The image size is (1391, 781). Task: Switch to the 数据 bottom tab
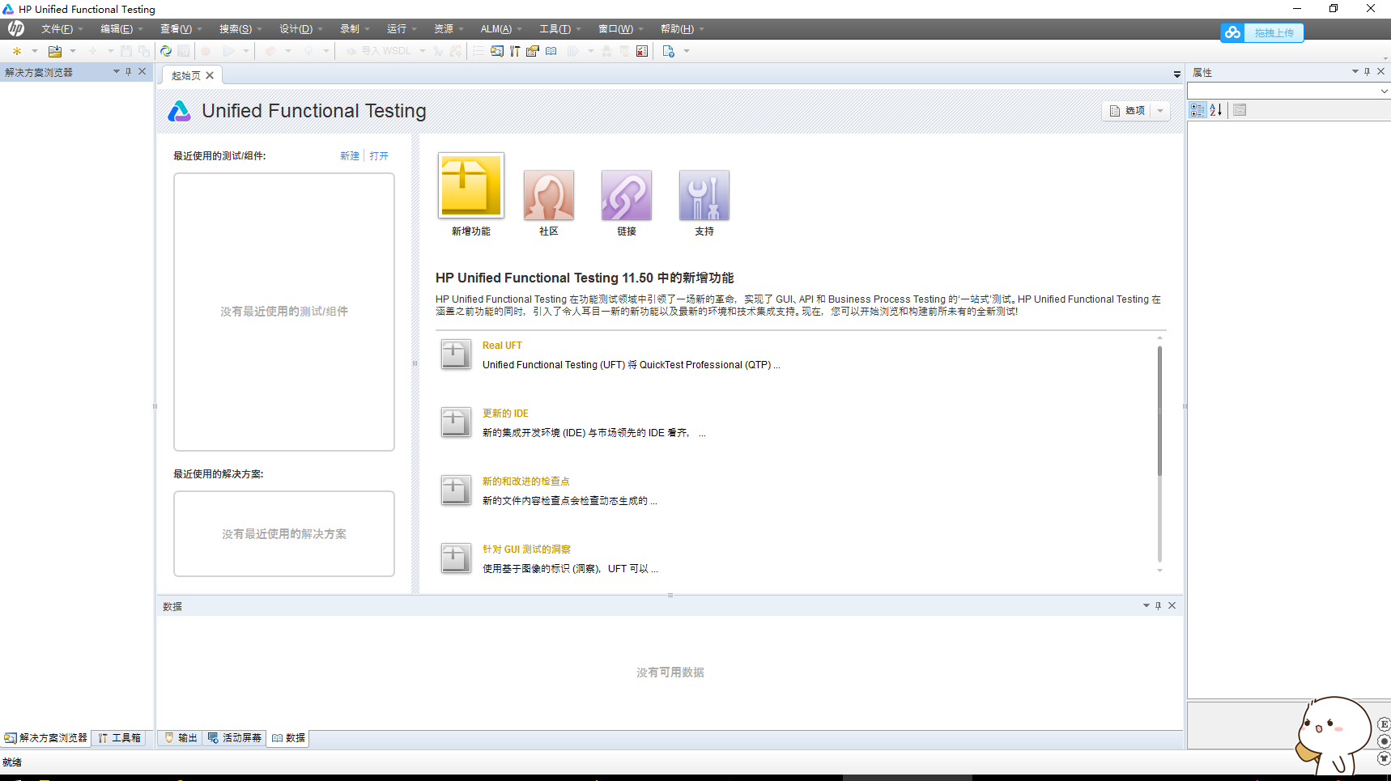click(289, 738)
